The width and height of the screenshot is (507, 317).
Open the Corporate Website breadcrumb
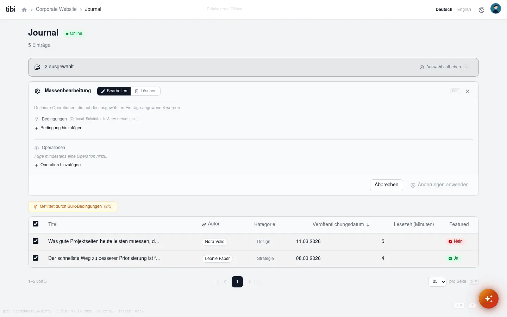[x=56, y=10]
